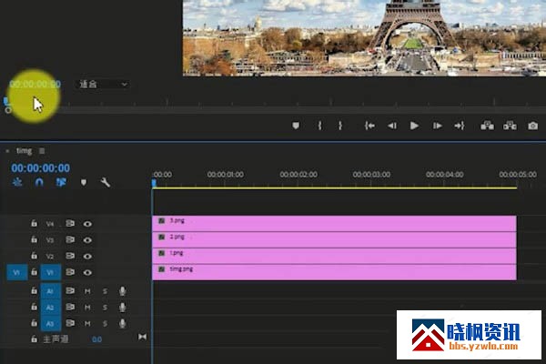The image size is (546, 364).
Task: Open Timeline Display Settings wrench
Action: (x=106, y=182)
